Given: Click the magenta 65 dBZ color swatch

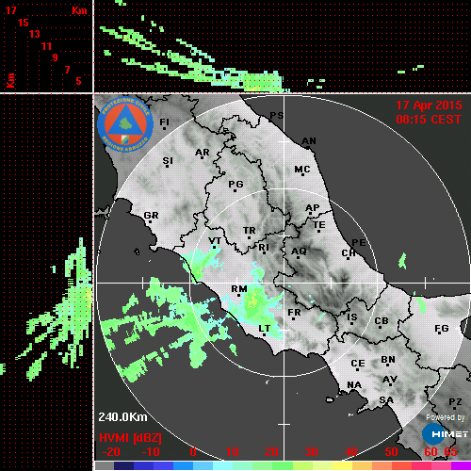Looking at the screenshot, I should pos(461,465).
